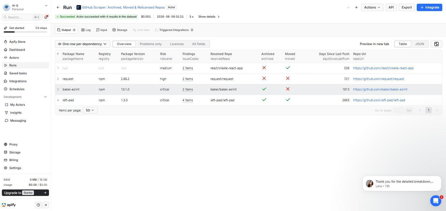Click the Ai-Q account avatar
The height and width of the screenshot is (211, 446).
6,7
